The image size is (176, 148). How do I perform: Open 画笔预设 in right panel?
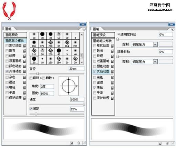click(x=103, y=35)
